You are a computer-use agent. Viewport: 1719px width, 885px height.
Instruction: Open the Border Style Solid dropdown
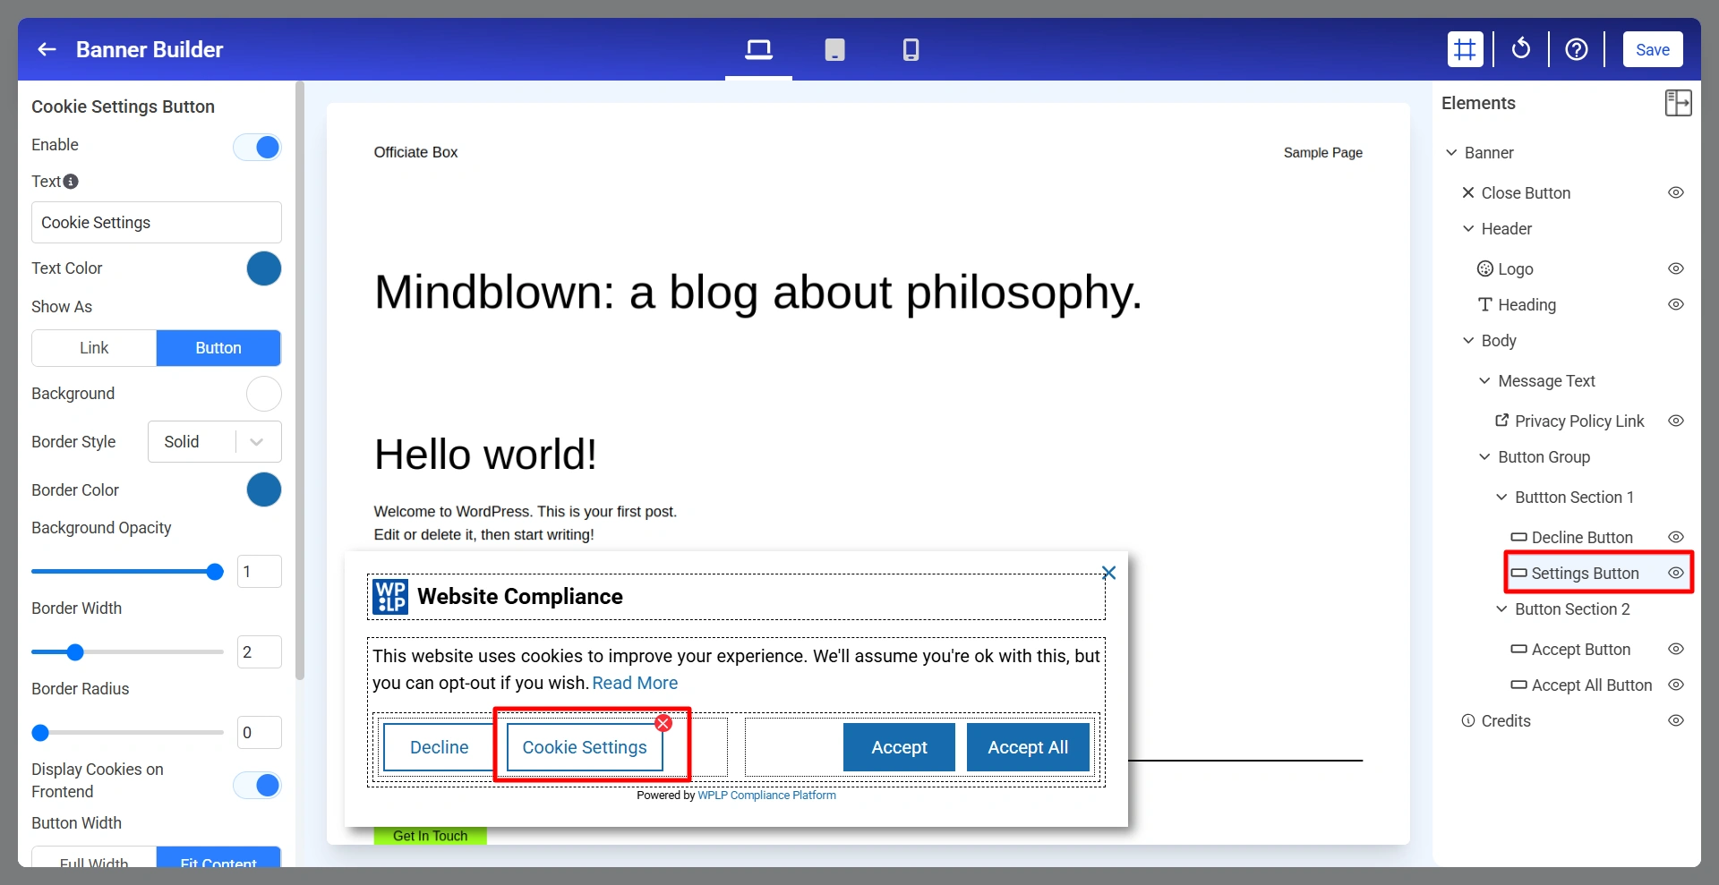pyautogui.click(x=215, y=442)
